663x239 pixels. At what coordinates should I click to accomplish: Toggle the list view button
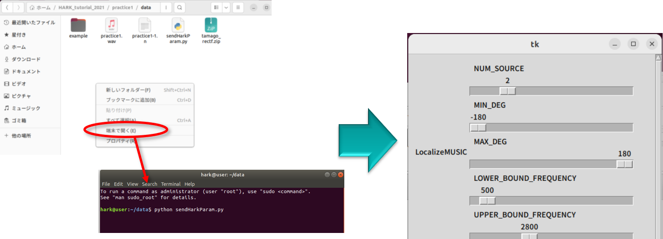pos(216,8)
